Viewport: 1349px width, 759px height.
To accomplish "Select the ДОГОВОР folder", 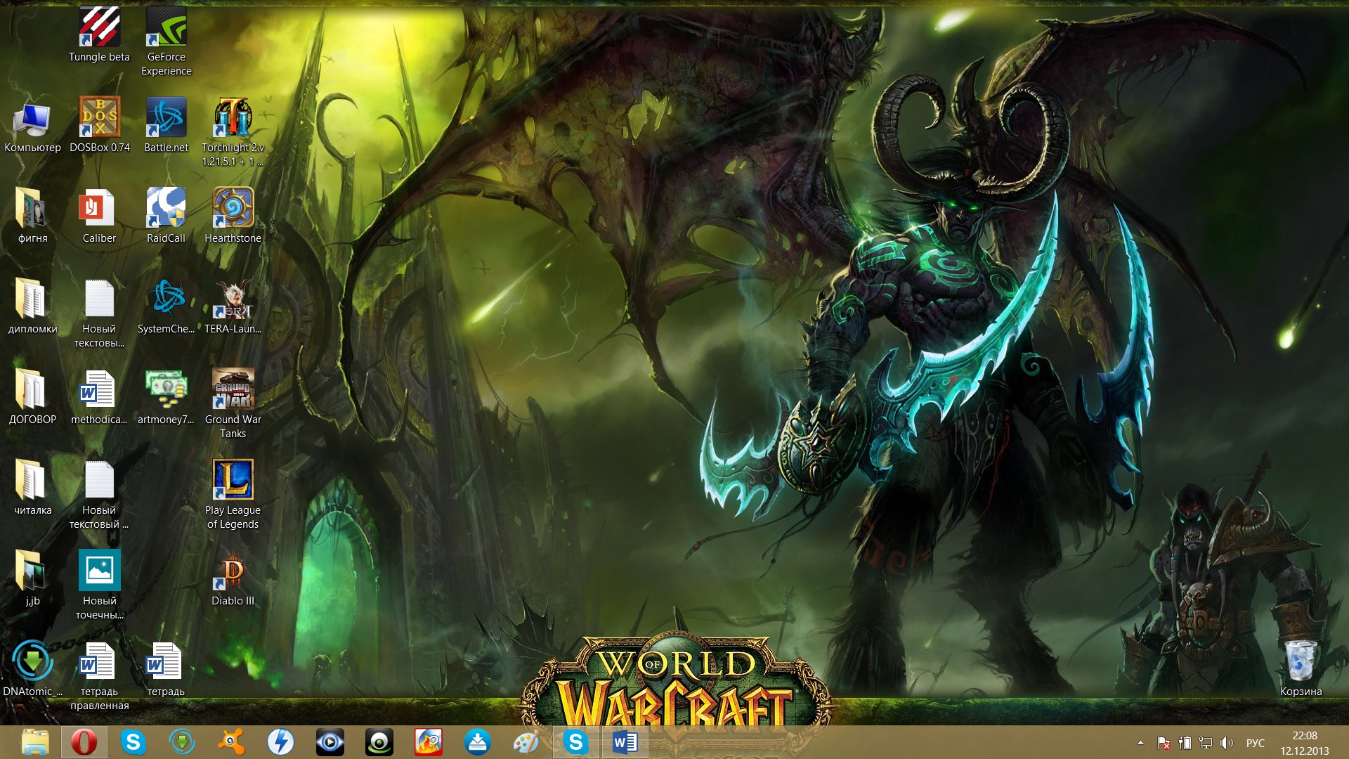I will (32, 397).
